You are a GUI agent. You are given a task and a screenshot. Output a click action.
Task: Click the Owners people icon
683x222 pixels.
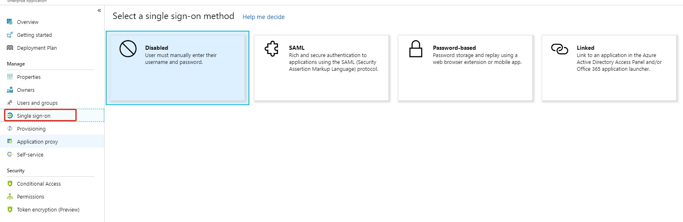click(10, 90)
